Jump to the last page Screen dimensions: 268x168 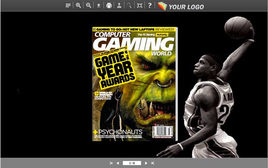tap(152, 163)
